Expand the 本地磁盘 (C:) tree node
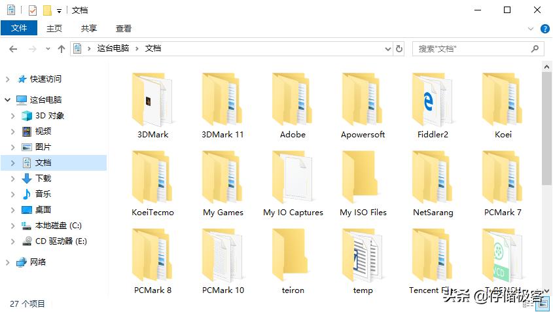 (x=13, y=226)
